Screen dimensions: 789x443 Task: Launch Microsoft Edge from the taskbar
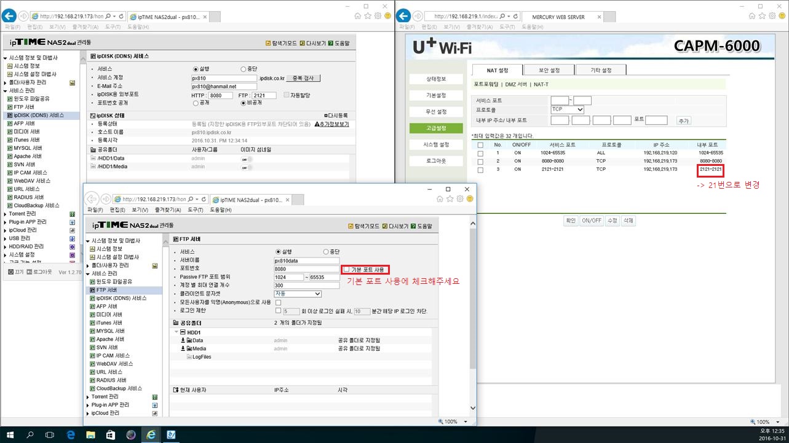(x=70, y=434)
